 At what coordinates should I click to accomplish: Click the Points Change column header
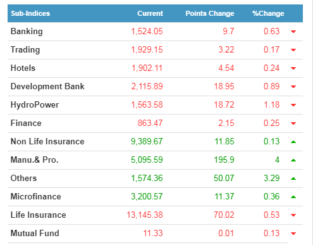tap(210, 13)
